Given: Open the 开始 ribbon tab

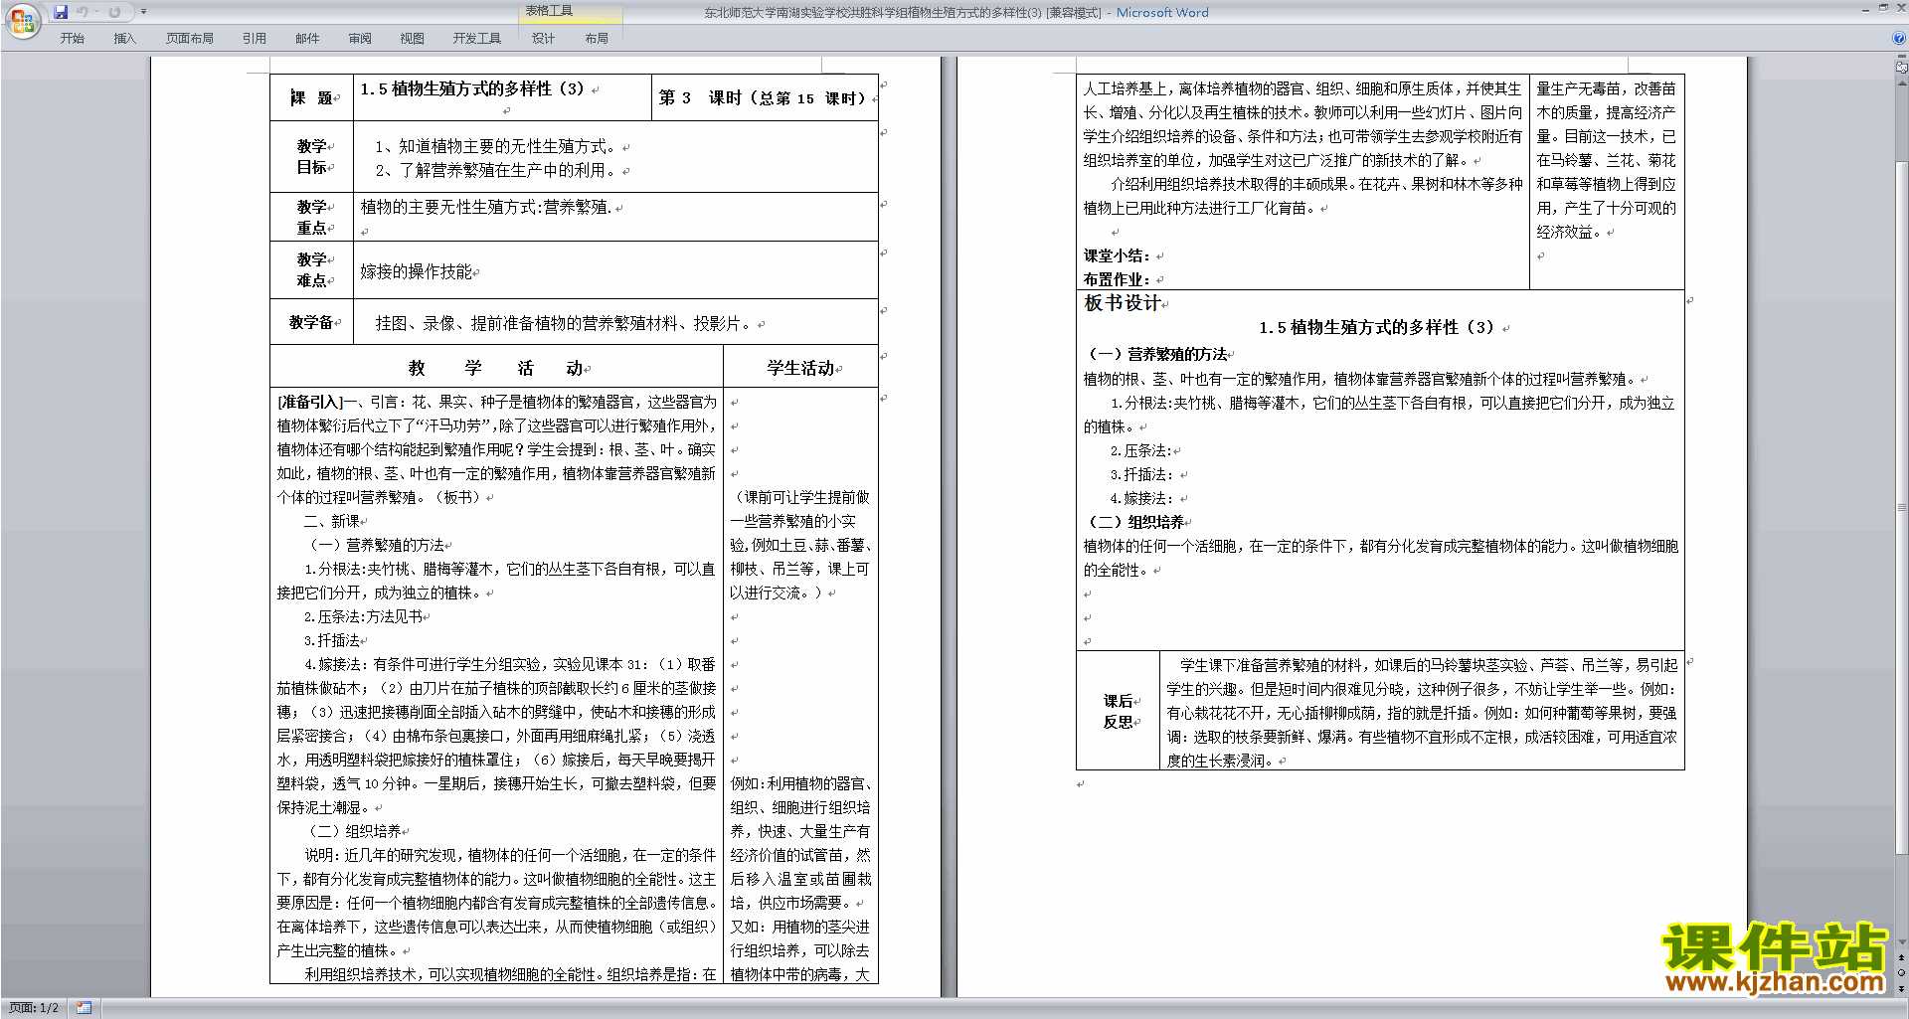Looking at the screenshot, I should point(72,38).
